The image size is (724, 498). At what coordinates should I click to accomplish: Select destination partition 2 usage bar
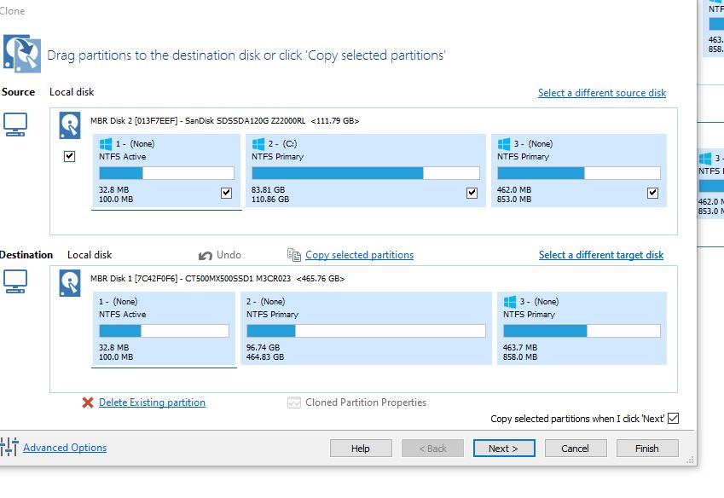366,331
